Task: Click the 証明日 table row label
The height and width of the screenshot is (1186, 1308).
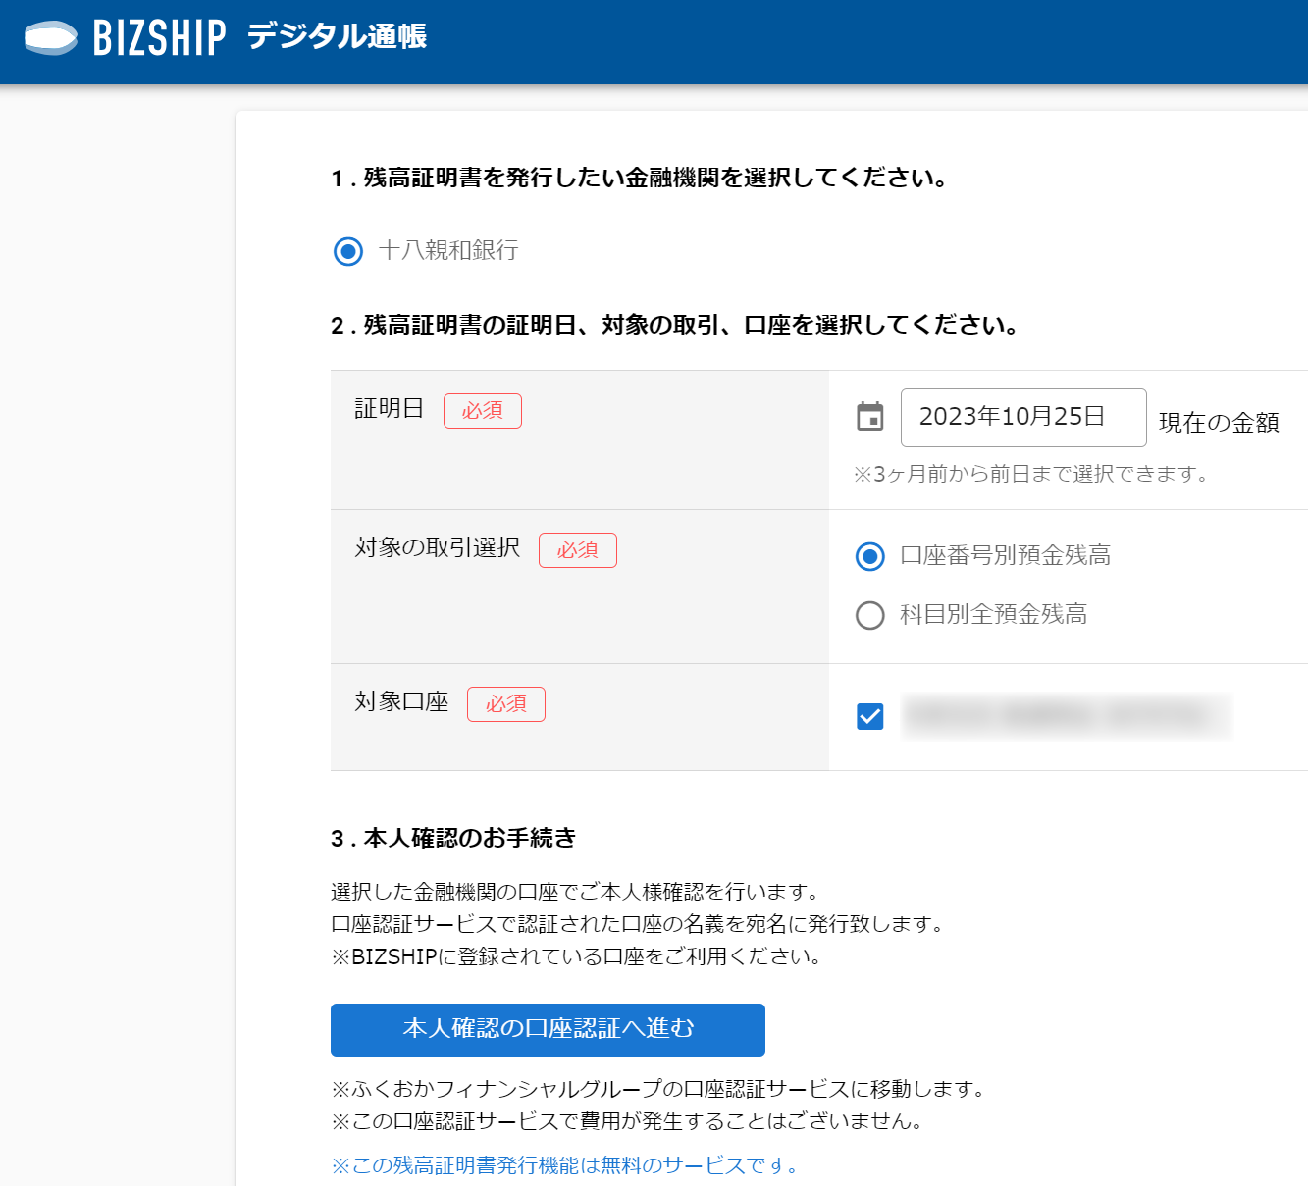Action: coord(388,409)
